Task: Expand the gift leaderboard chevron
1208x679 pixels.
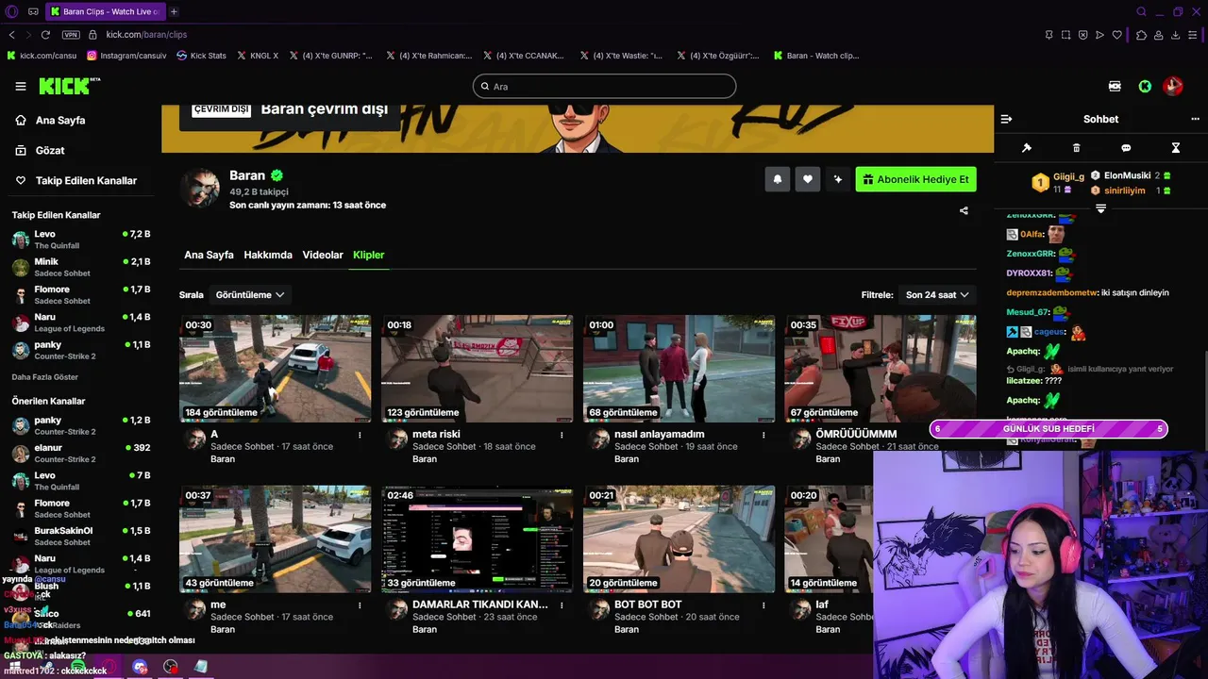Action: (x=1100, y=208)
